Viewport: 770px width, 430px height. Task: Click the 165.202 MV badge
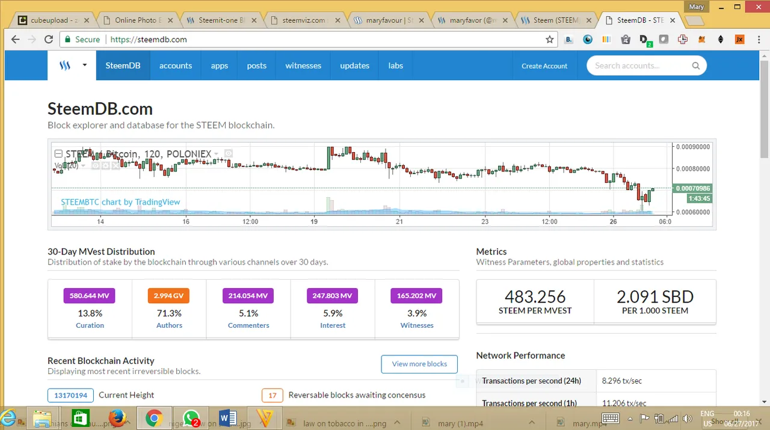(x=416, y=296)
